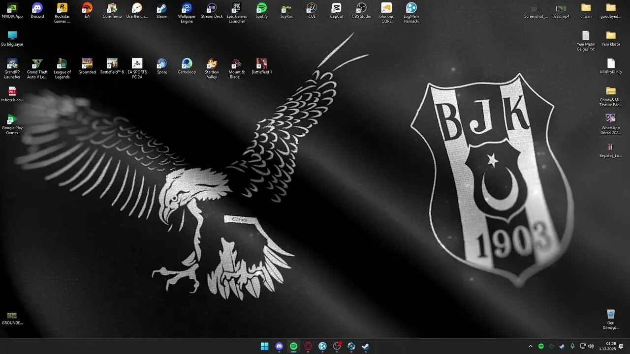Select the Bu bilgisayar icon
Screen dimensions: 630x354
click(x=12, y=39)
